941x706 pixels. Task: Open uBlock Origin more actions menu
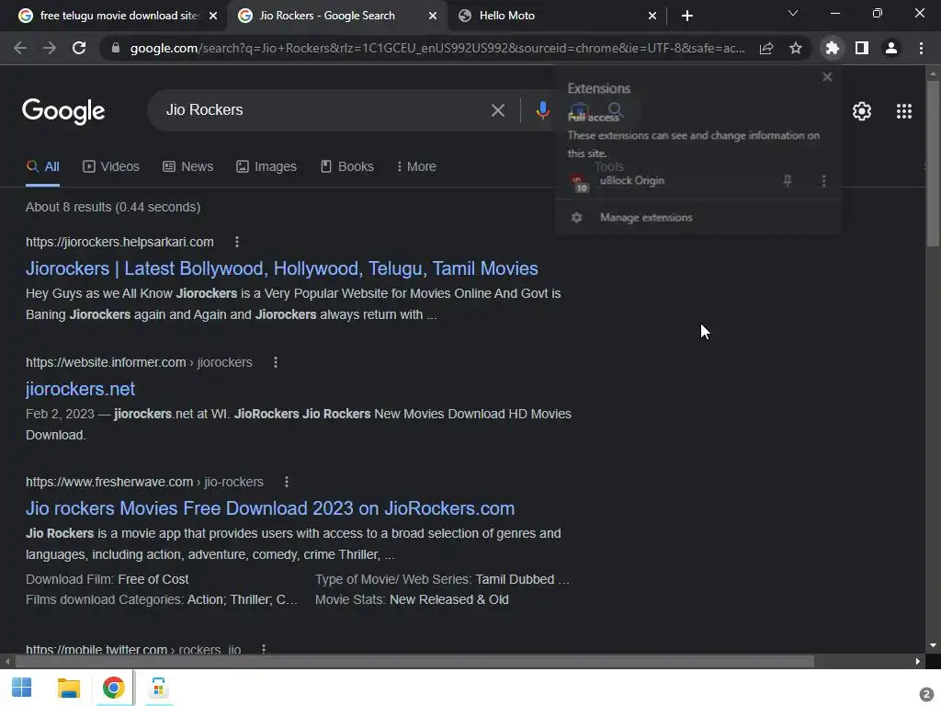tap(823, 181)
